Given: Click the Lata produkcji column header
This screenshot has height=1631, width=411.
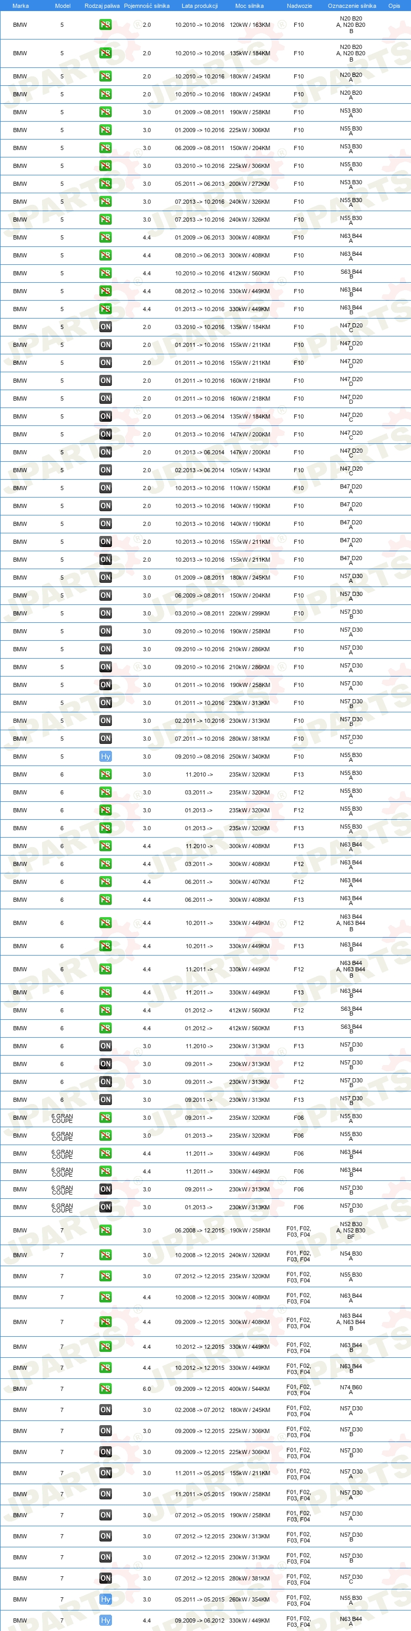Looking at the screenshot, I should [200, 6].
